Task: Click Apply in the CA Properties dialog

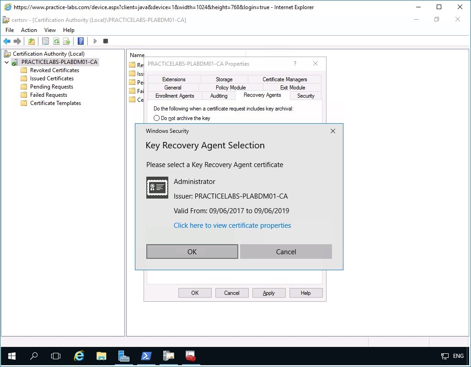Action: (269, 293)
